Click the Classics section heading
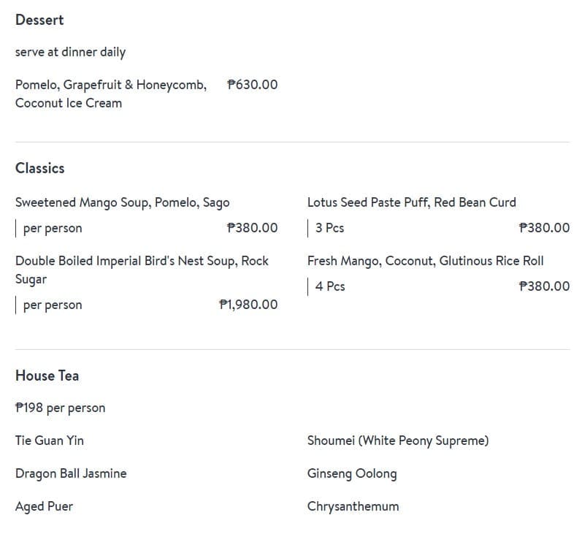 coord(40,168)
